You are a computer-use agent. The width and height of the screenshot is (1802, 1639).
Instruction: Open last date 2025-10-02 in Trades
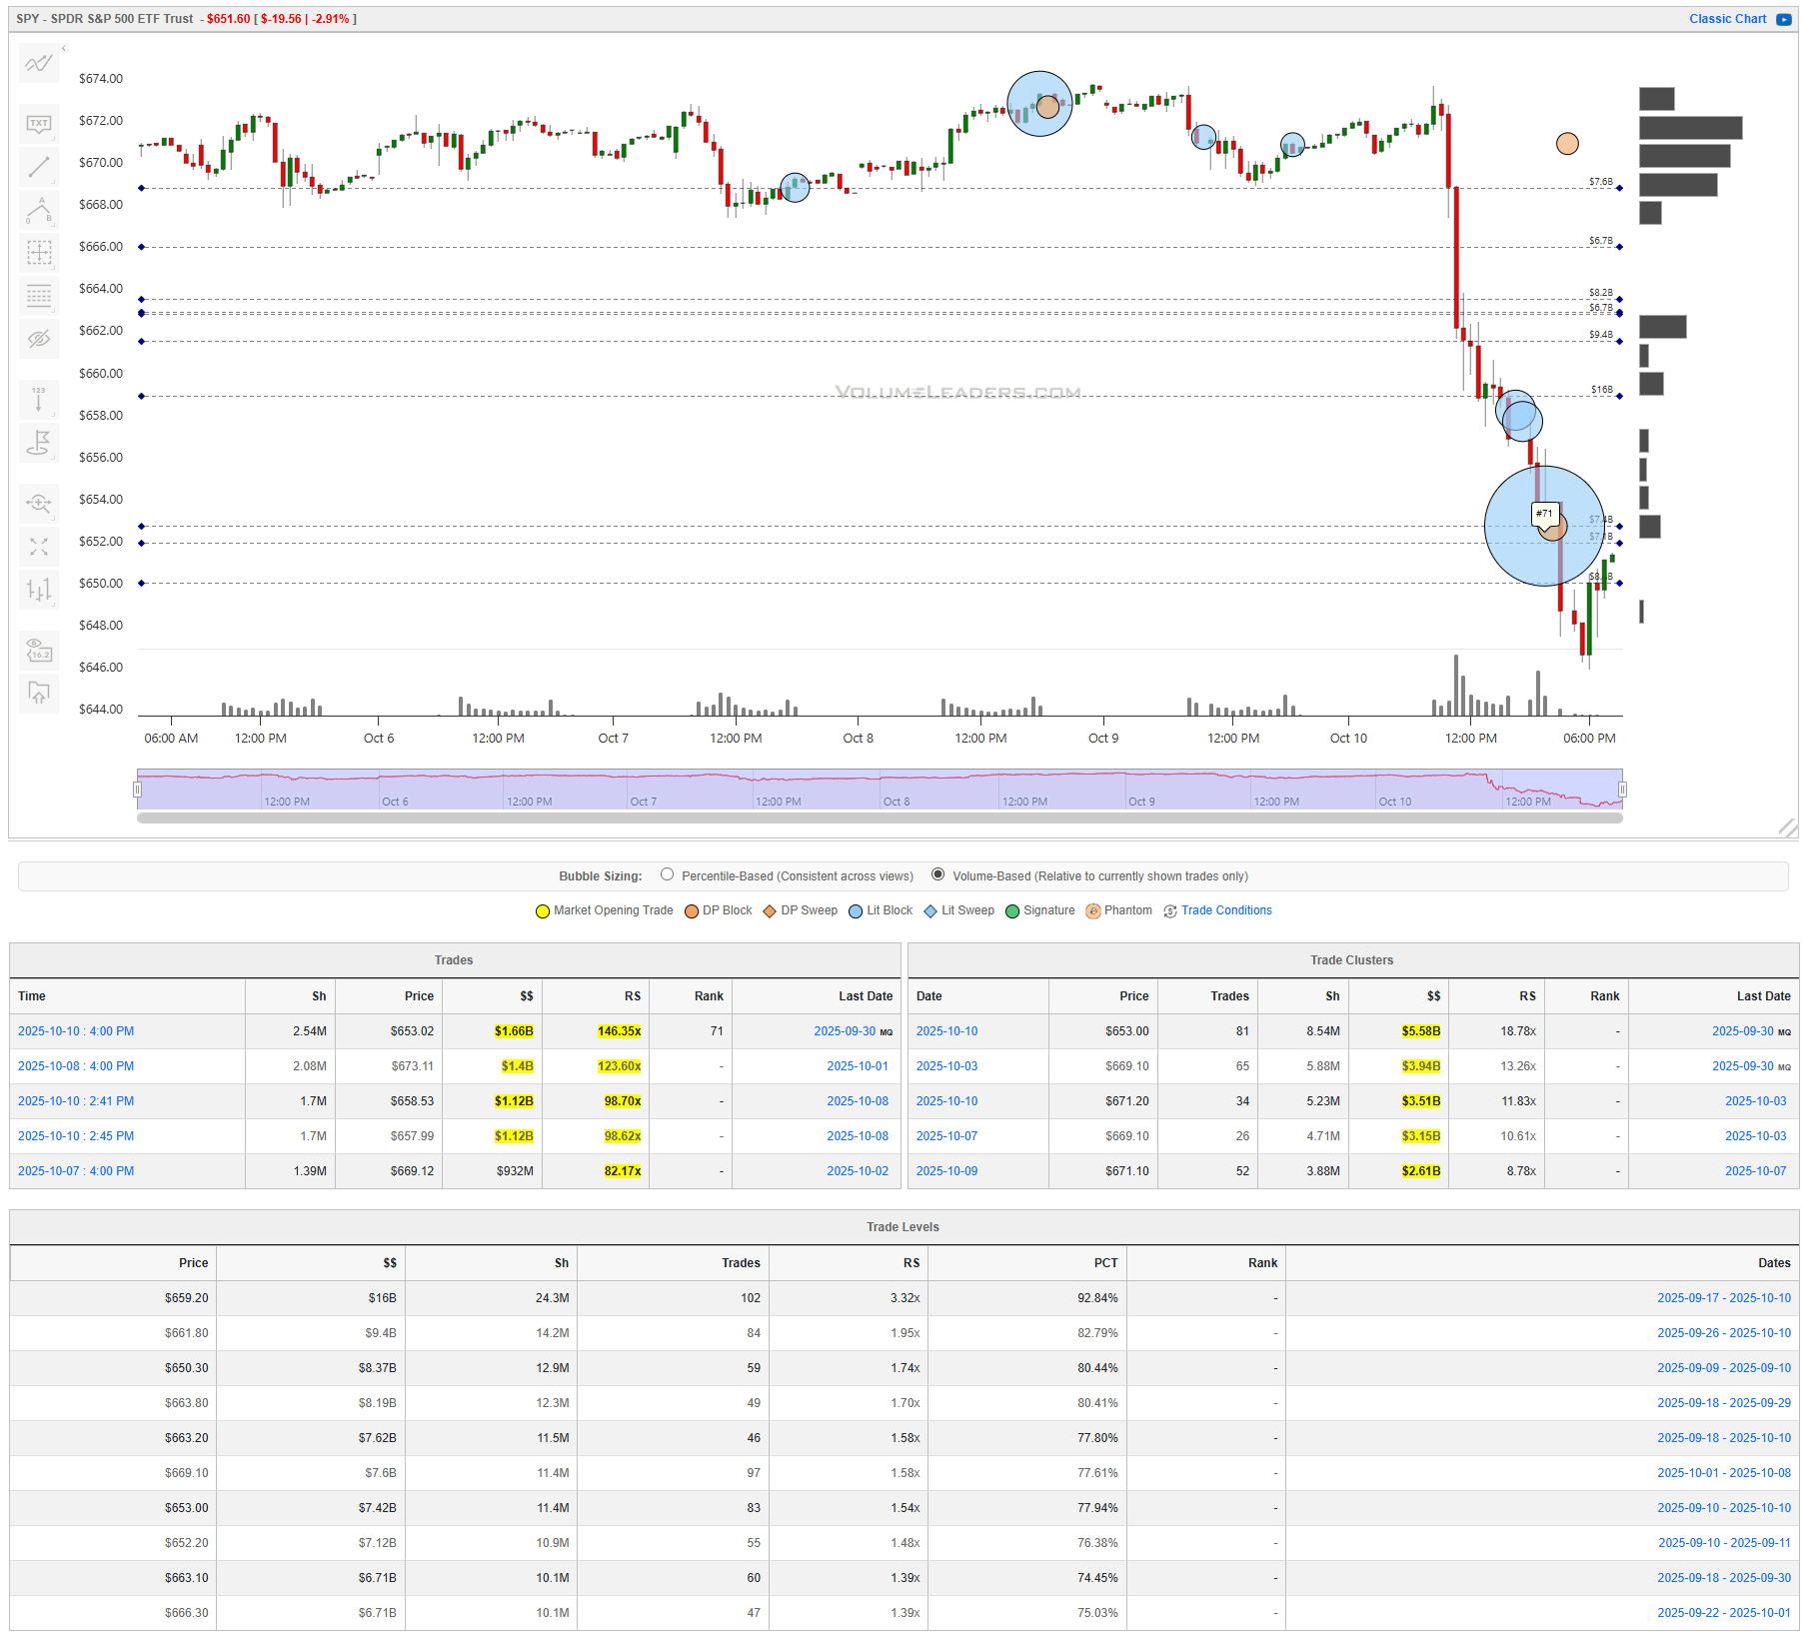[x=858, y=1171]
